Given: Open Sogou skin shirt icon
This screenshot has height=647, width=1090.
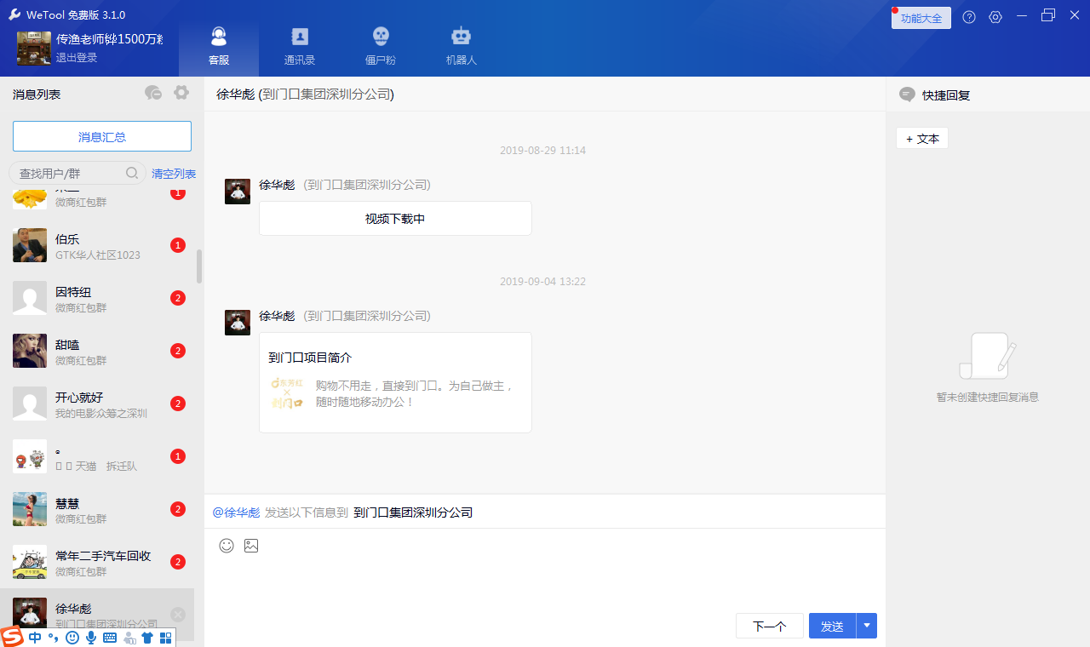Looking at the screenshot, I should coord(147,638).
